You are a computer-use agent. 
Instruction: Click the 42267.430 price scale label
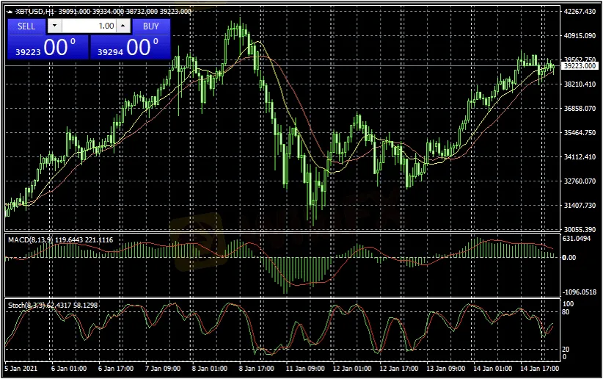coord(579,12)
